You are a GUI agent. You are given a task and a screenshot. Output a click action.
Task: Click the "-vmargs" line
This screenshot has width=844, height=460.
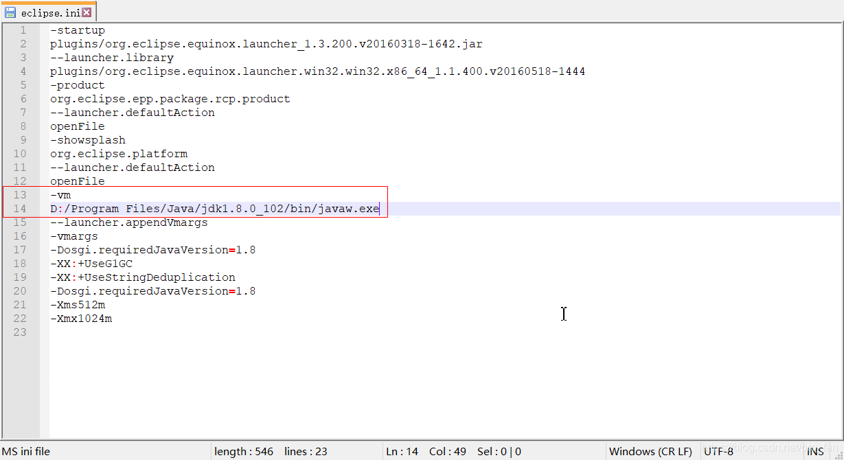74,236
